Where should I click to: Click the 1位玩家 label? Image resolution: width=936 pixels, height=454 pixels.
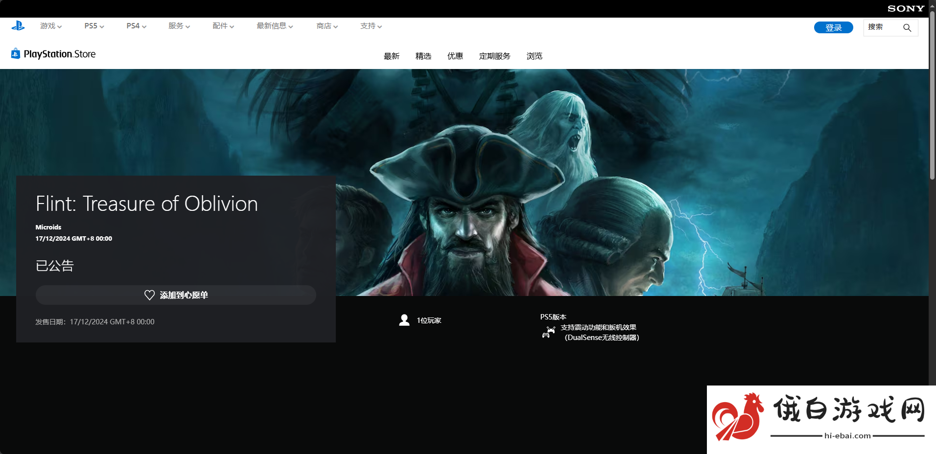pos(429,320)
